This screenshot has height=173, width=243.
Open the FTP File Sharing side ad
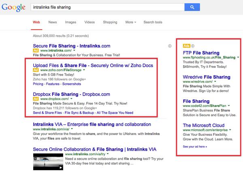[x=201, y=53]
